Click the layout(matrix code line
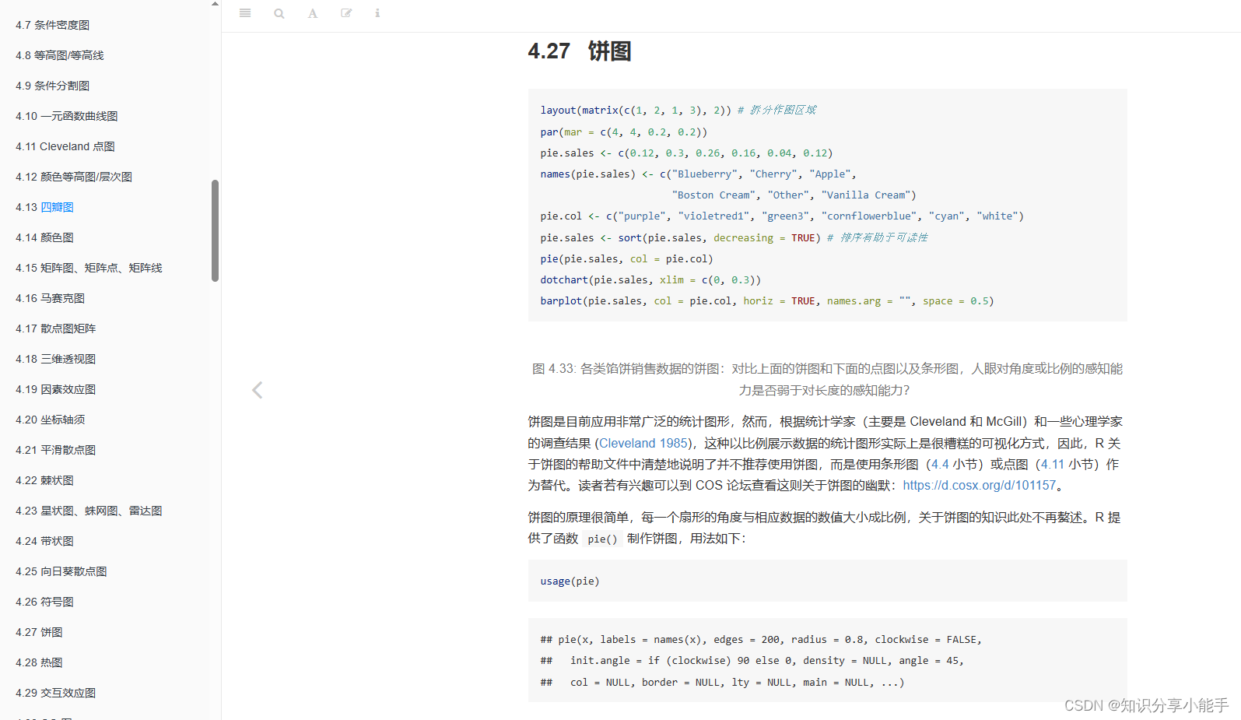 point(678,110)
